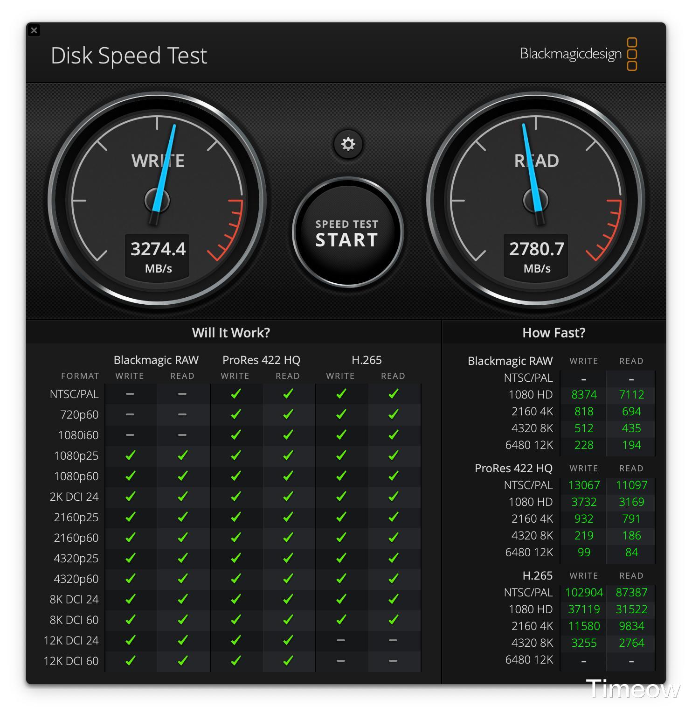
Task: Click Blackmagic RAW read dash for 720p60
Action: point(182,414)
